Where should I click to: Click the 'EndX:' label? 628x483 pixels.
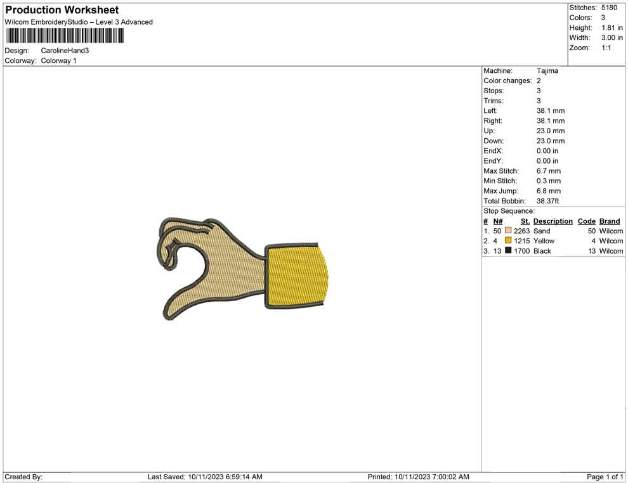(x=493, y=151)
